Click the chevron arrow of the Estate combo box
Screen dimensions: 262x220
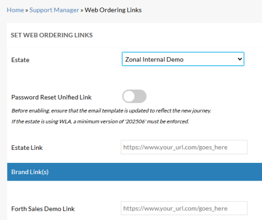240,59
